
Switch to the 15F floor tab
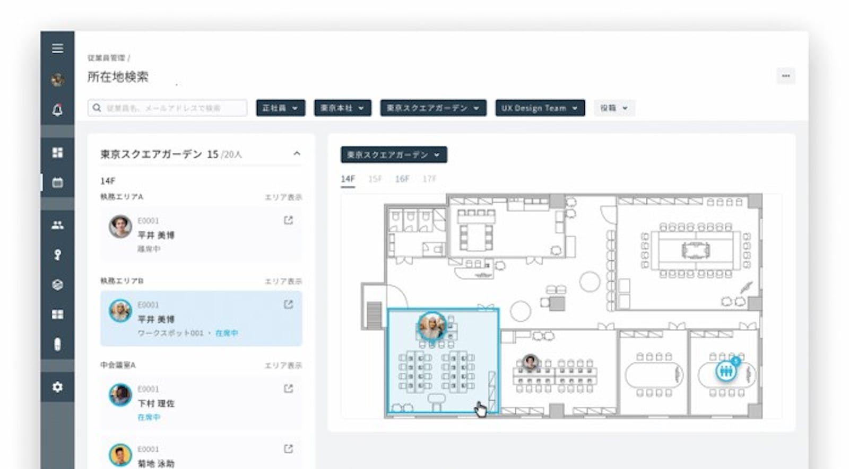pyautogui.click(x=375, y=179)
